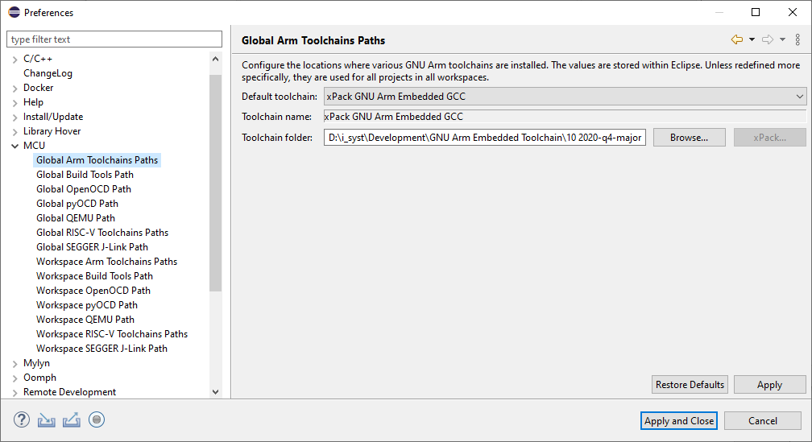Select Workspace SEGGER J-Link Path
Image resolution: width=812 pixels, height=442 pixels.
pos(101,349)
